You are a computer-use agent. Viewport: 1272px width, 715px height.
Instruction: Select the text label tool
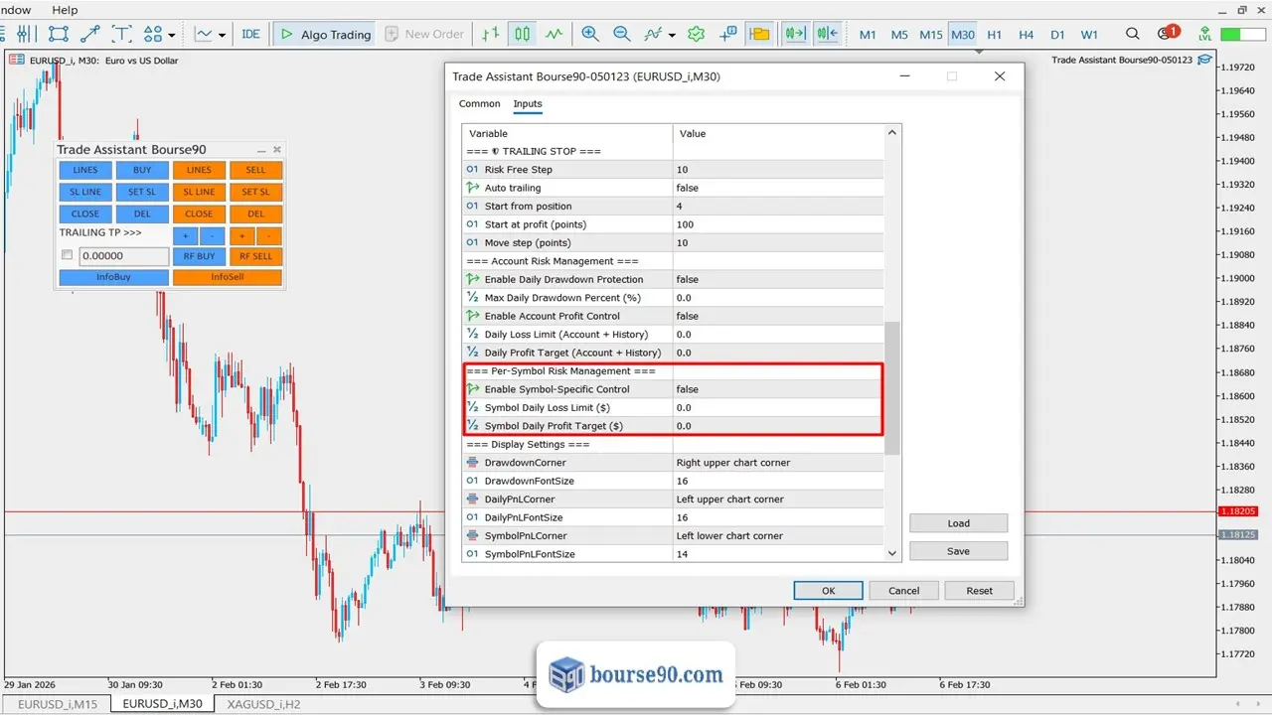[x=121, y=34]
